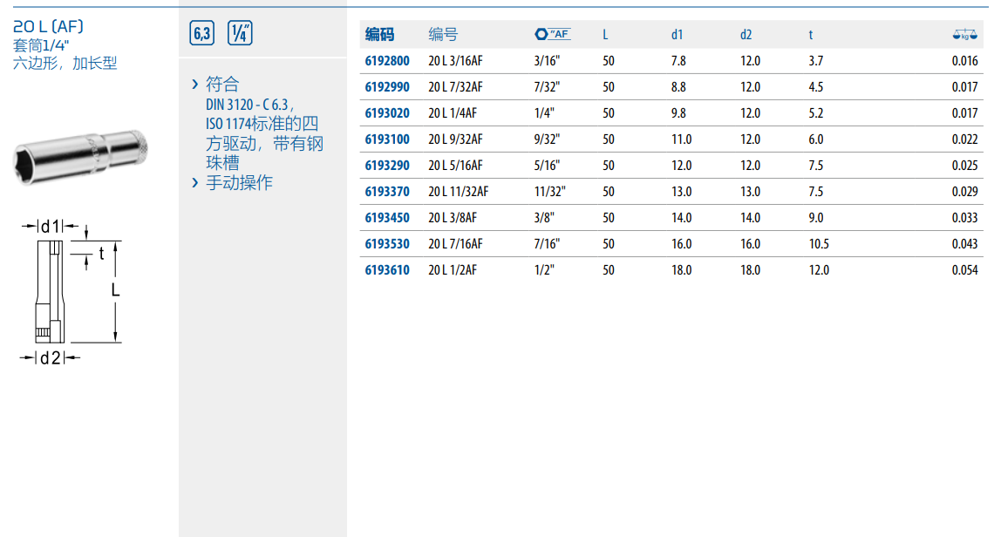This screenshot has width=1001, height=537.
Task: Click the 20 L (AF) product title
Action: pyautogui.click(x=49, y=26)
